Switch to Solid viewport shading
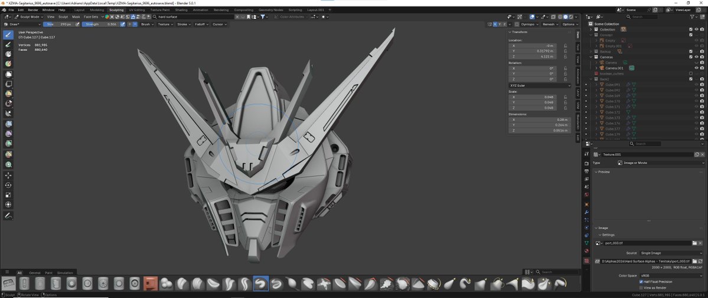Screen dimensions: 708x298 pyautogui.click(x=565, y=16)
